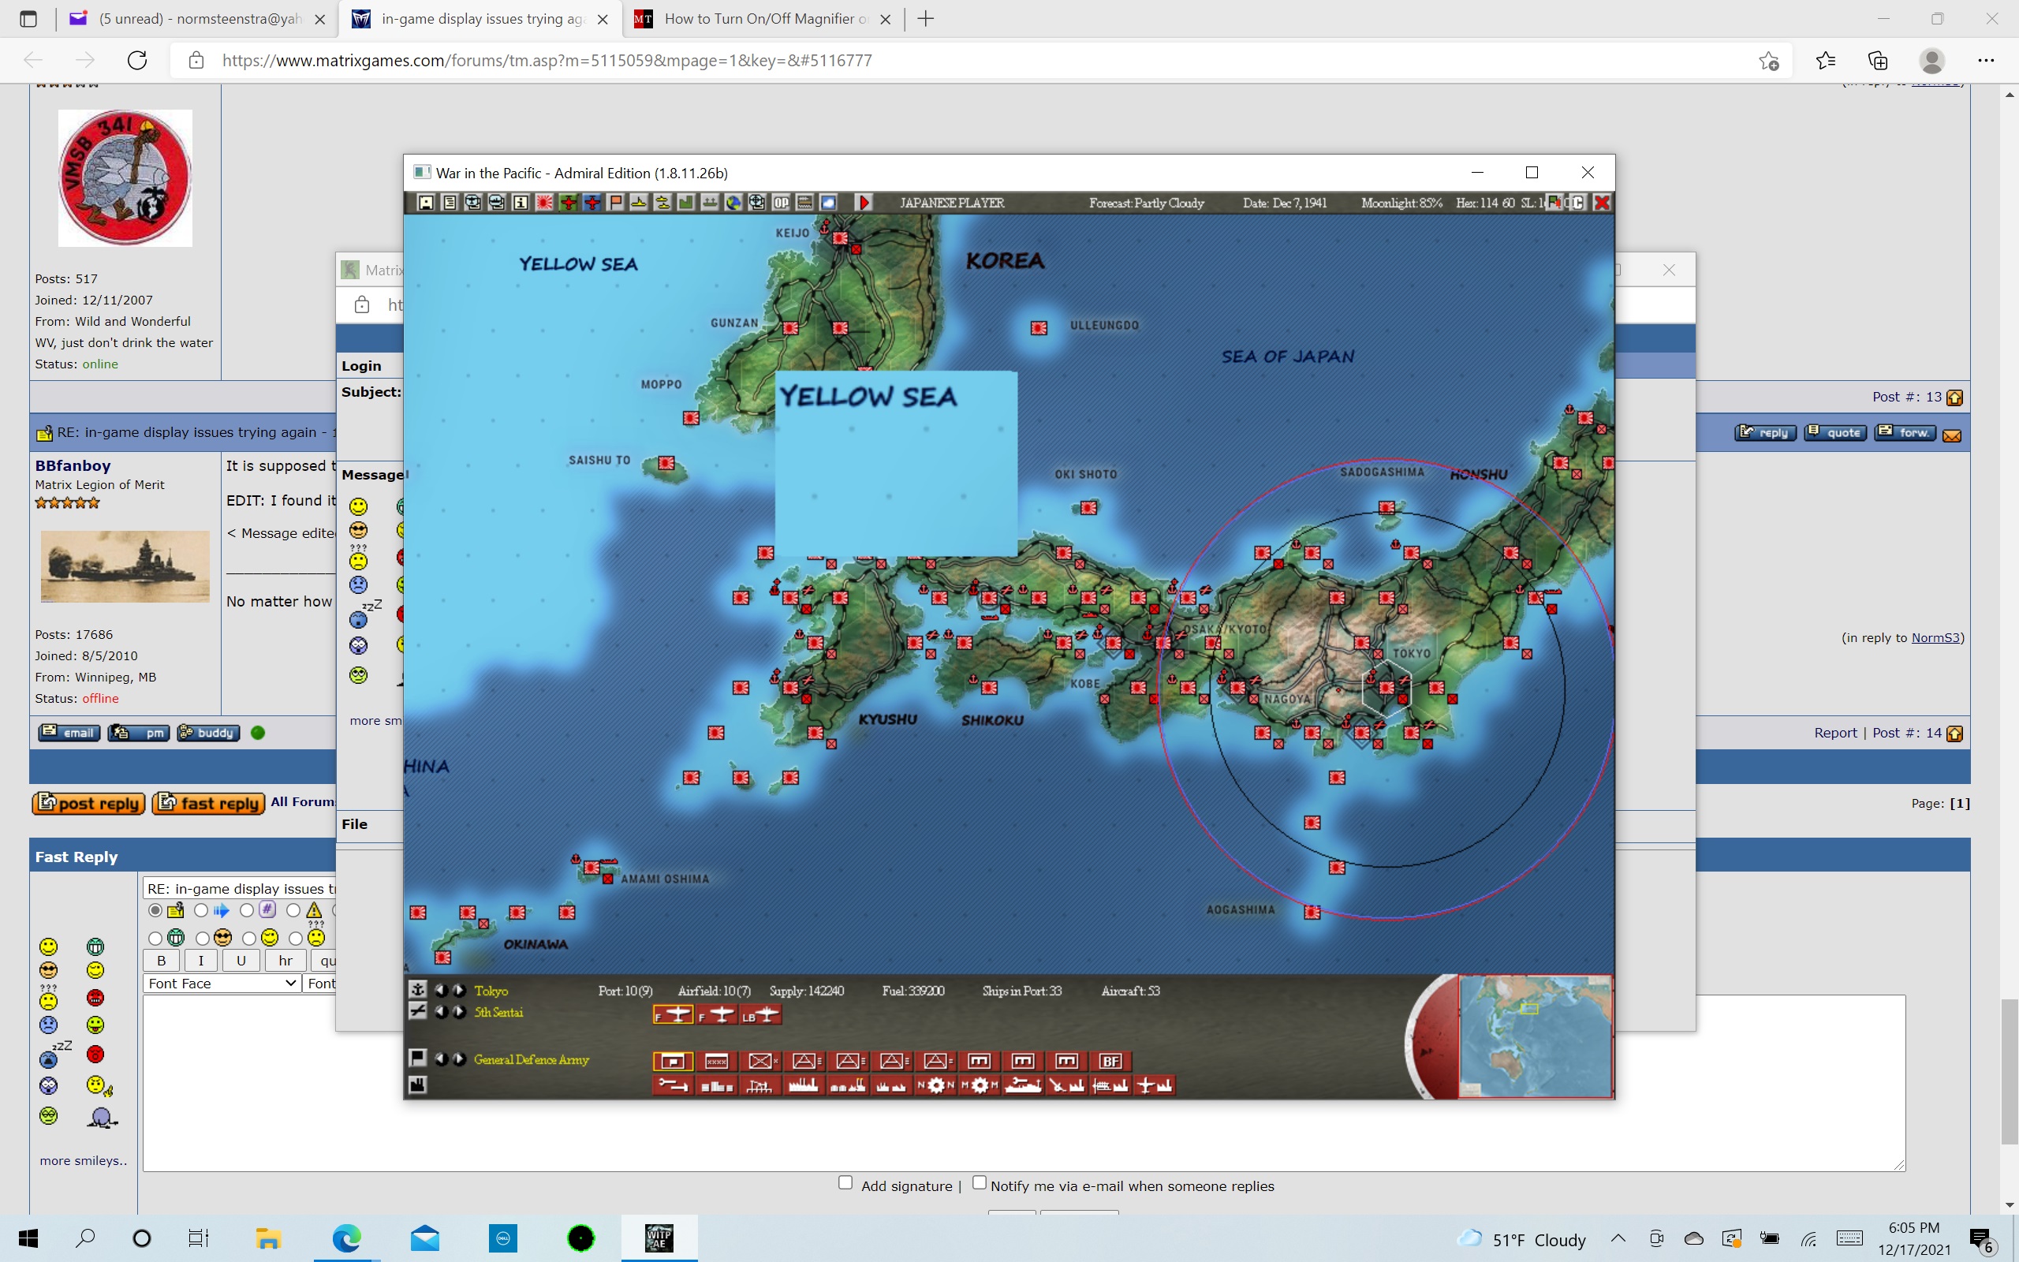This screenshot has width=2019, height=1262.
Task: Next ground unit arrow beside General Defence Army
Action: [x=459, y=1059]
